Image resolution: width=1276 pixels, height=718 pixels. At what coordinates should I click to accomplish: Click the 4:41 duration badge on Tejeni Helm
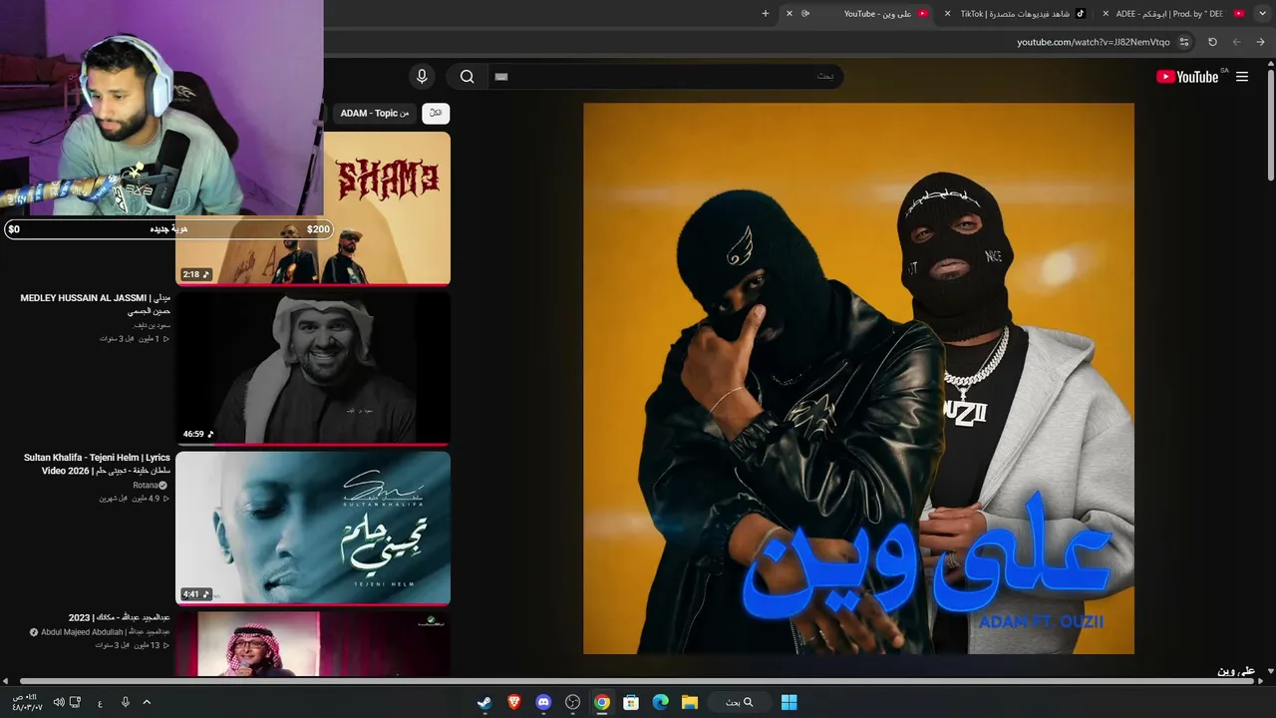click(196, 593)
